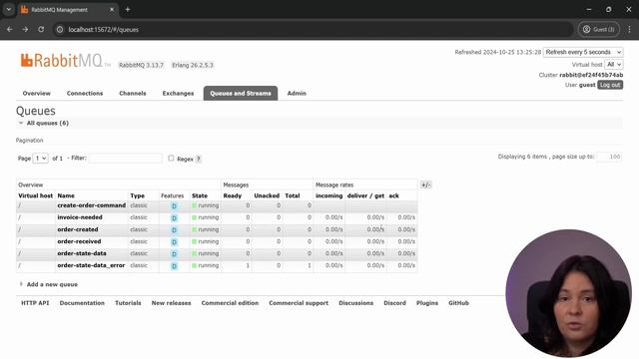The image size is (639, 359).
Task: Sort queues by Name column header
Action: 66,195
